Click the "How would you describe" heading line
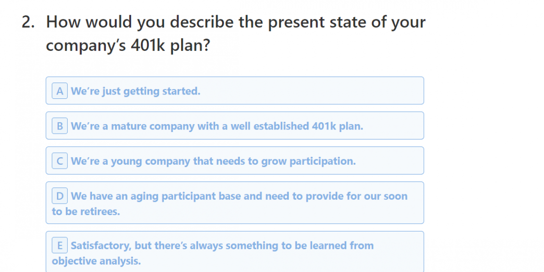This screenshot has height=272, width=544. point(235,23)
